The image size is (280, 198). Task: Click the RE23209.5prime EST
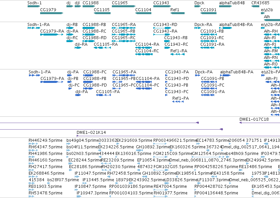[x=106, y=163]
